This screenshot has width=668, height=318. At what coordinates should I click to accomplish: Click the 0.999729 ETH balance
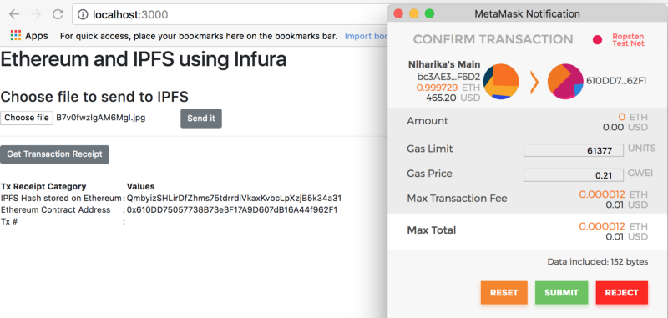[448, 88]
